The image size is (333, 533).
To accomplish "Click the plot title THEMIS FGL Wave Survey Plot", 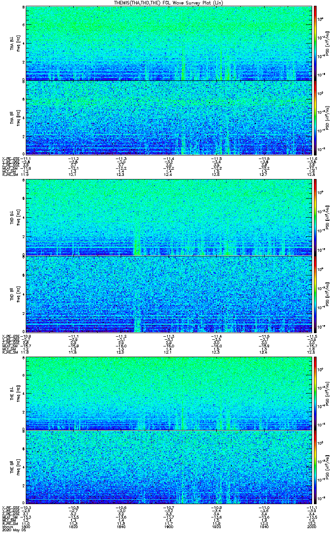I will [x=168, y=3].
